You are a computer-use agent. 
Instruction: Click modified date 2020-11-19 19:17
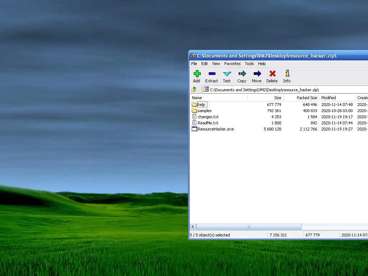[x=337, y=117]
